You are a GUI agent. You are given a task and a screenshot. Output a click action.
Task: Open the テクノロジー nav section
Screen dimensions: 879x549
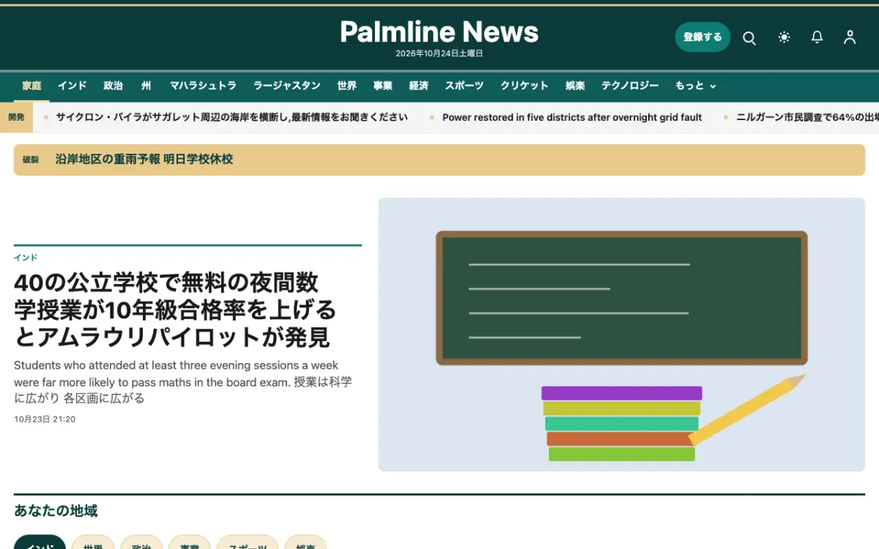point(630,86)
